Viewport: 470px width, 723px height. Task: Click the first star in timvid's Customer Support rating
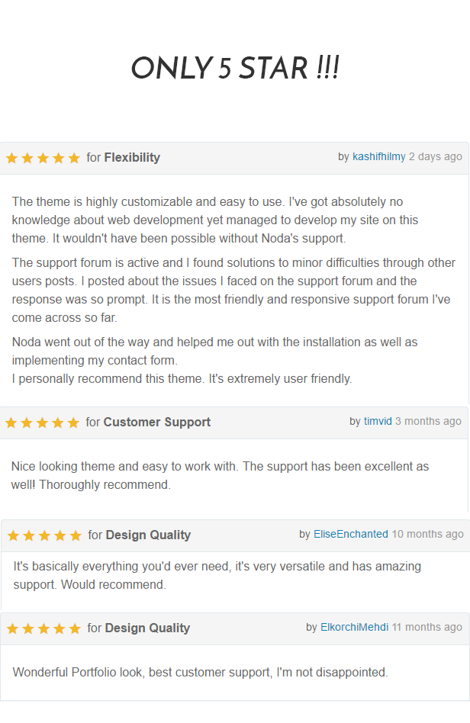(11, 423)
